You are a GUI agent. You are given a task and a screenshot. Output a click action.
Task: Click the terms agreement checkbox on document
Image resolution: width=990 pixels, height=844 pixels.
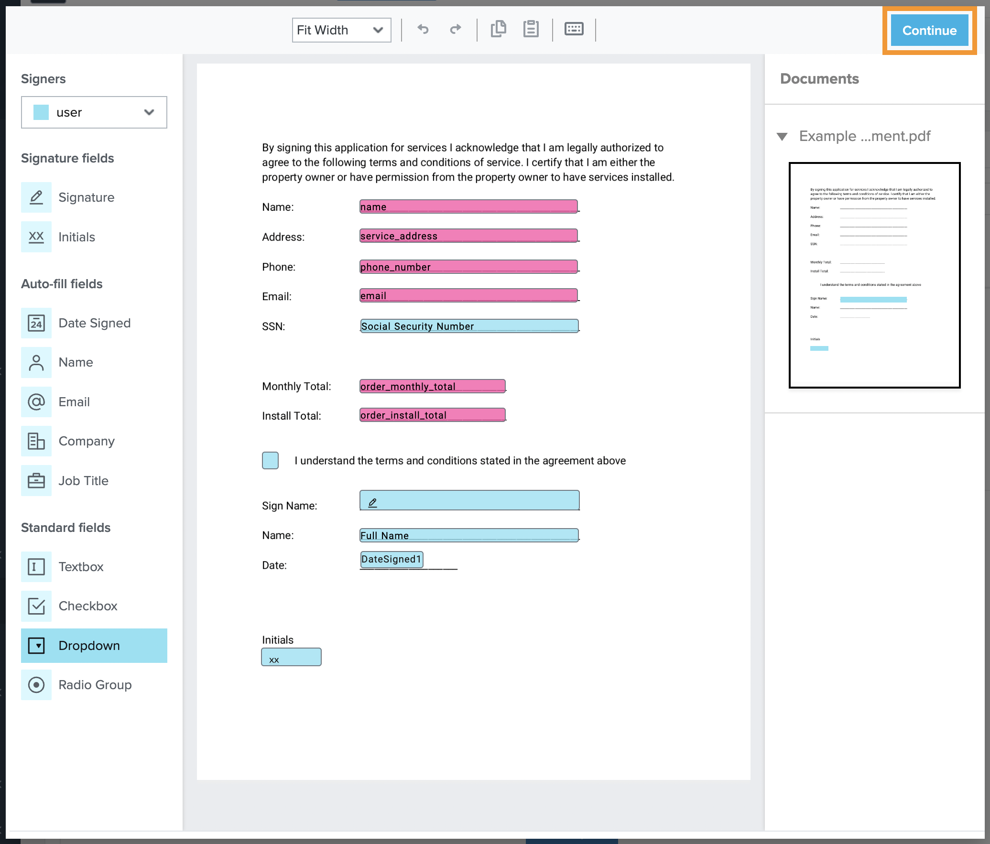pos(270,460)
